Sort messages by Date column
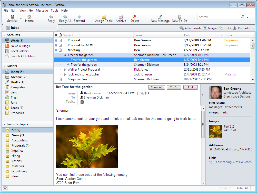The image size is (257, 193). click(203, 35)
